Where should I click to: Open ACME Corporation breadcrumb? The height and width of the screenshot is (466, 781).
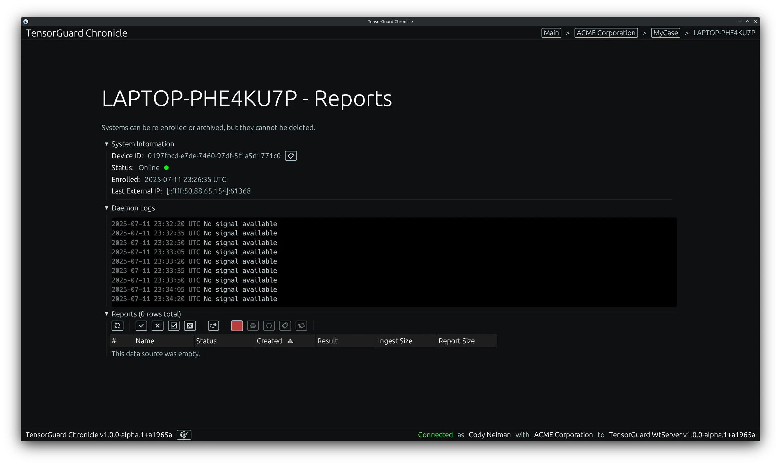(x=606, y=33)
